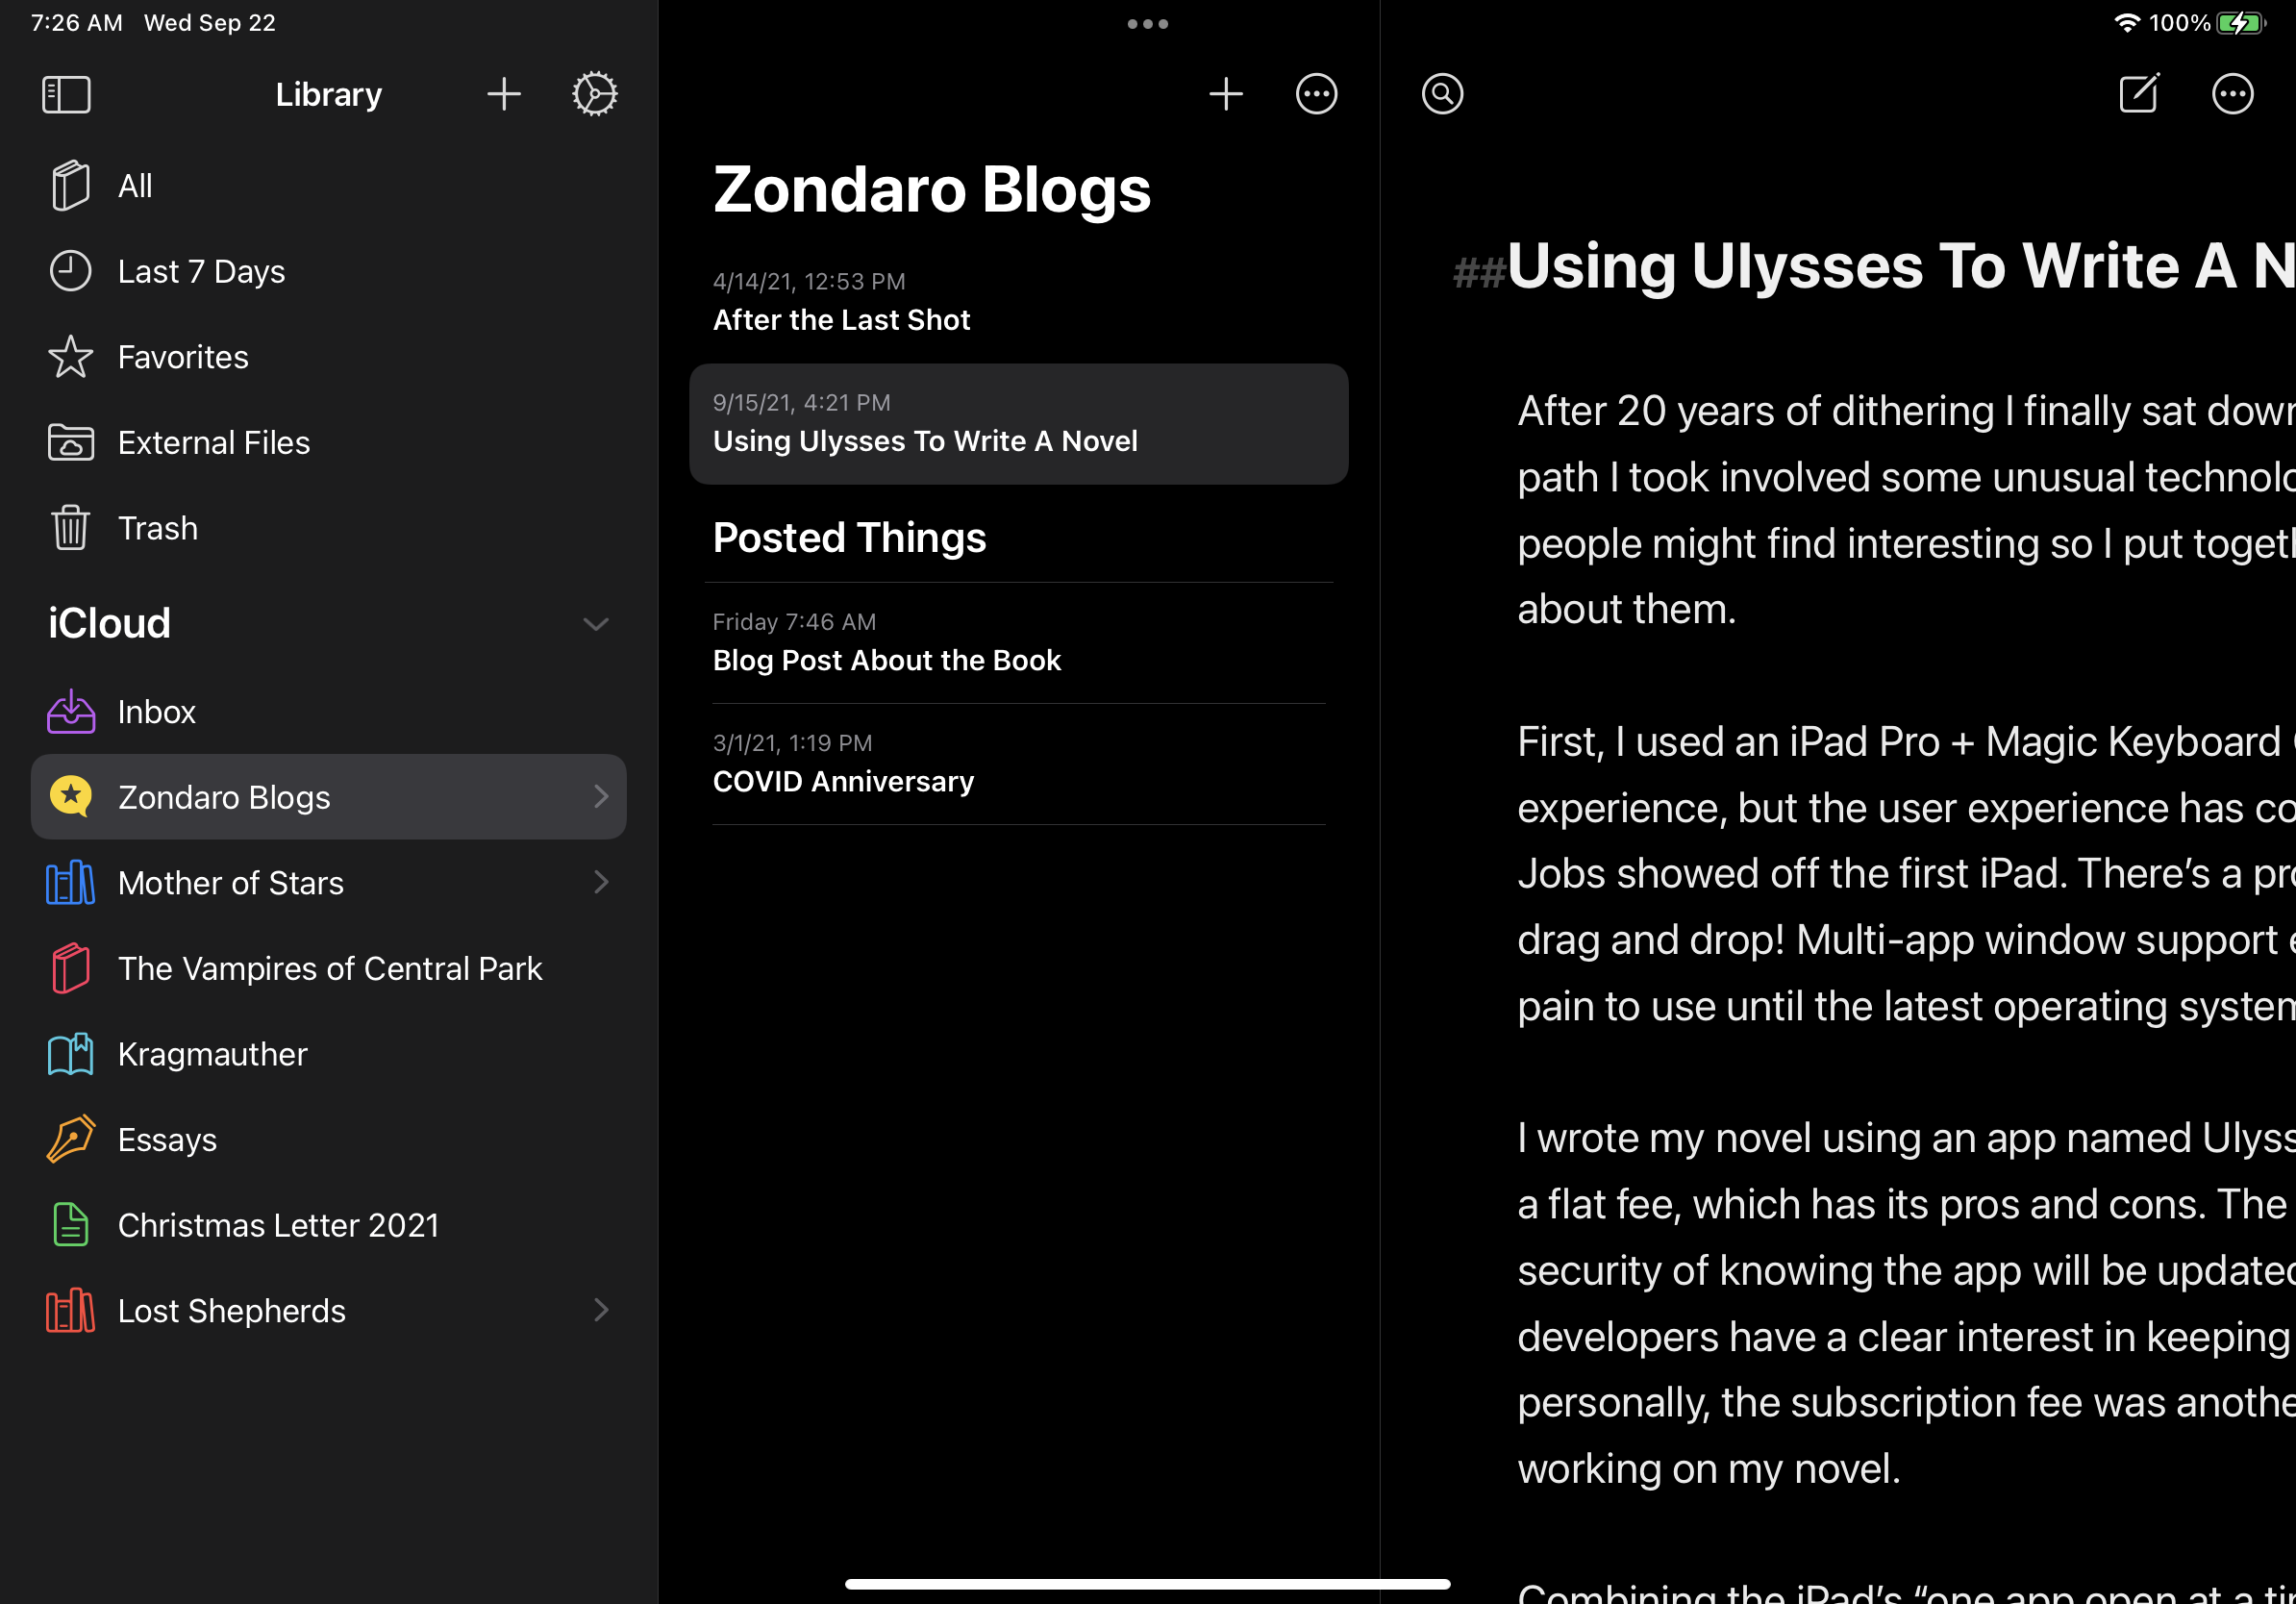Open search in the editor
The width and height of the screenshot is (2296, 1604).
point(1442,95)
